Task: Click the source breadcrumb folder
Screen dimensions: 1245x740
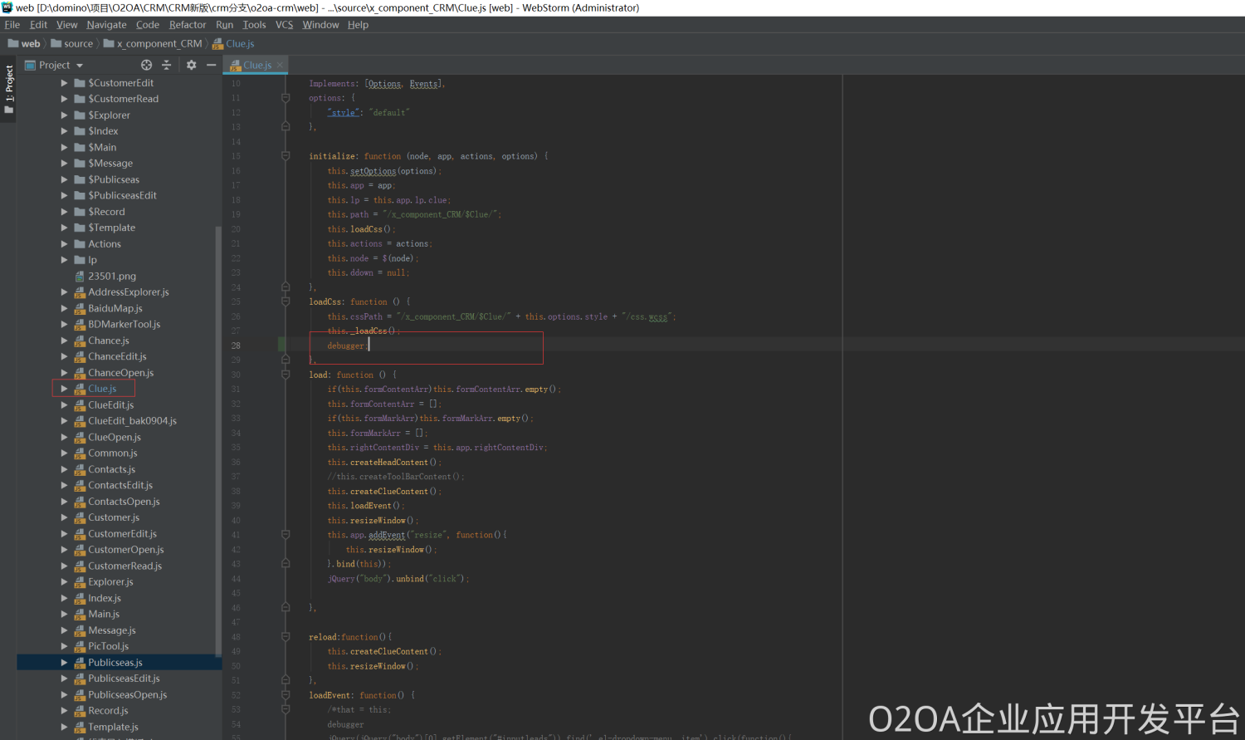Action: [x=78, y=44]
